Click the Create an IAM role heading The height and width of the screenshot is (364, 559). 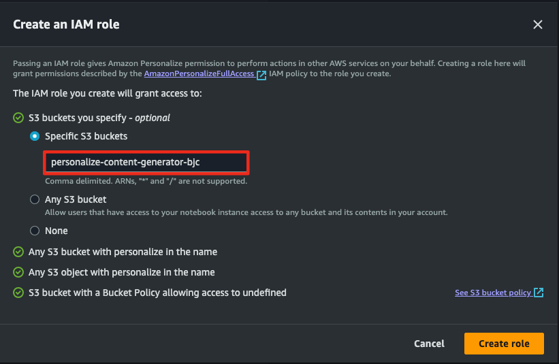66,24
